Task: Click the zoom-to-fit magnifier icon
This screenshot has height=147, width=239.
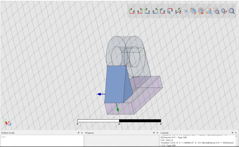Action: pyautogui.click(x=232, y=11)
